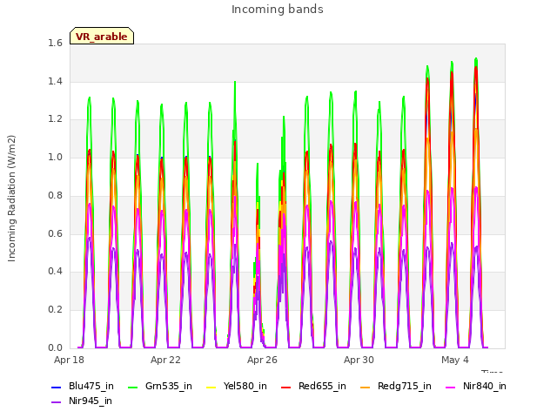
Task: Click the Red655_in legend label
Action: click(x=322, y=387)
